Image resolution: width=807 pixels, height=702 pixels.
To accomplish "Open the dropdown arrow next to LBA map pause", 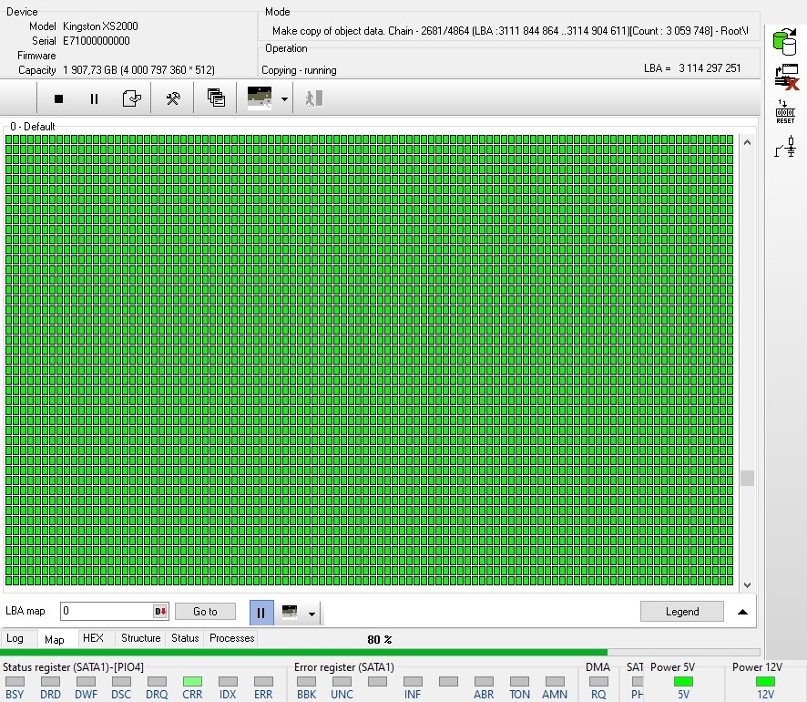I will coord(312,613).
